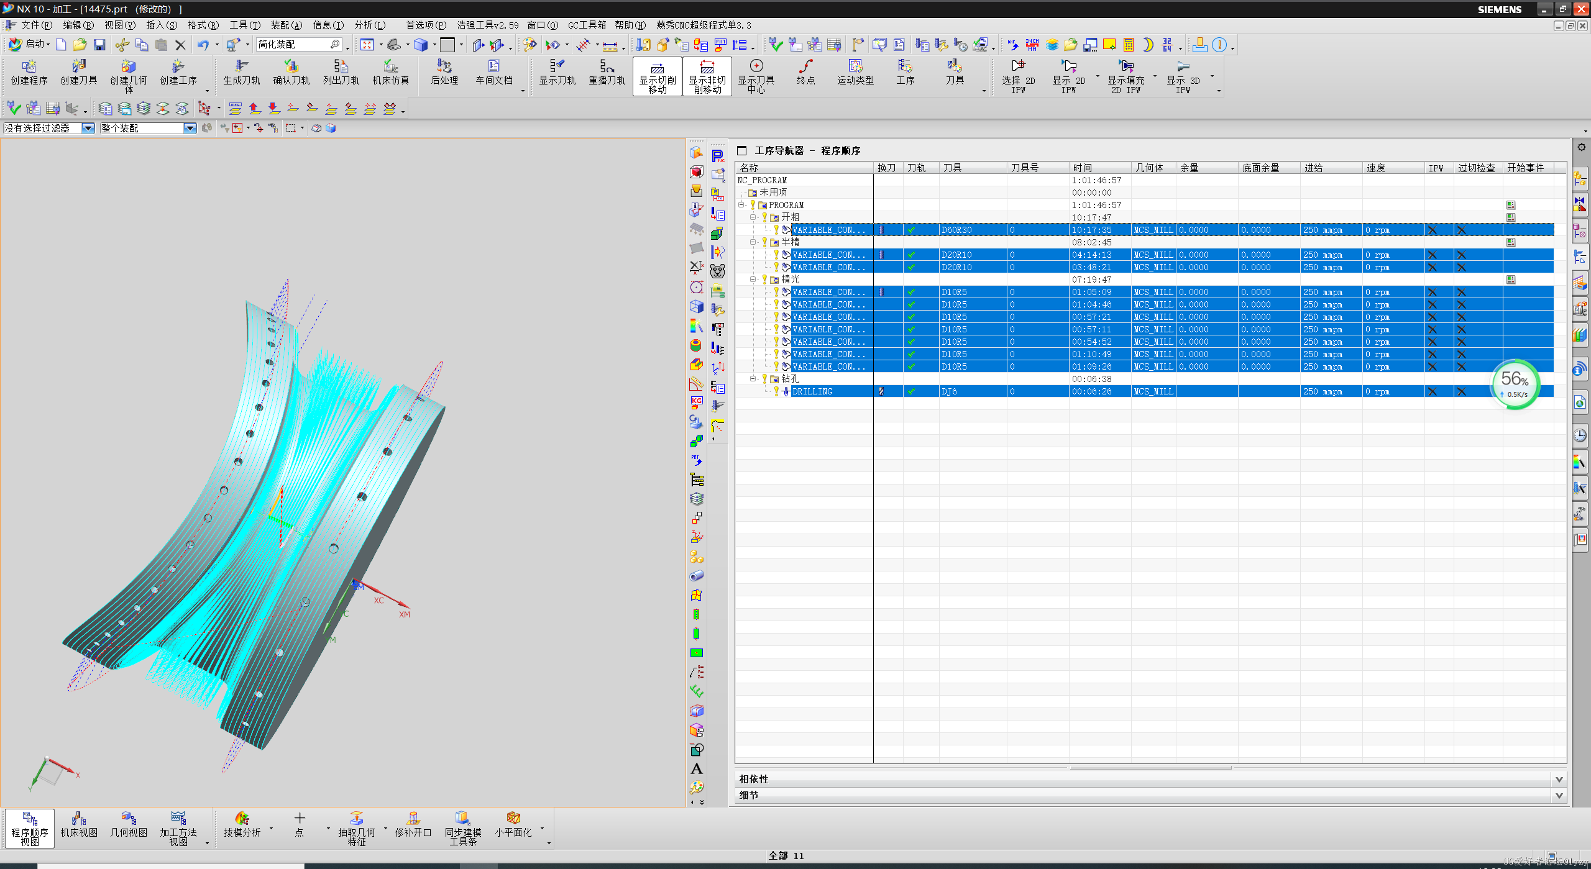Screen dimensions: 1591x869
Task: Open 机床仿真 machine simulation
Action: (x=391, y=73)
